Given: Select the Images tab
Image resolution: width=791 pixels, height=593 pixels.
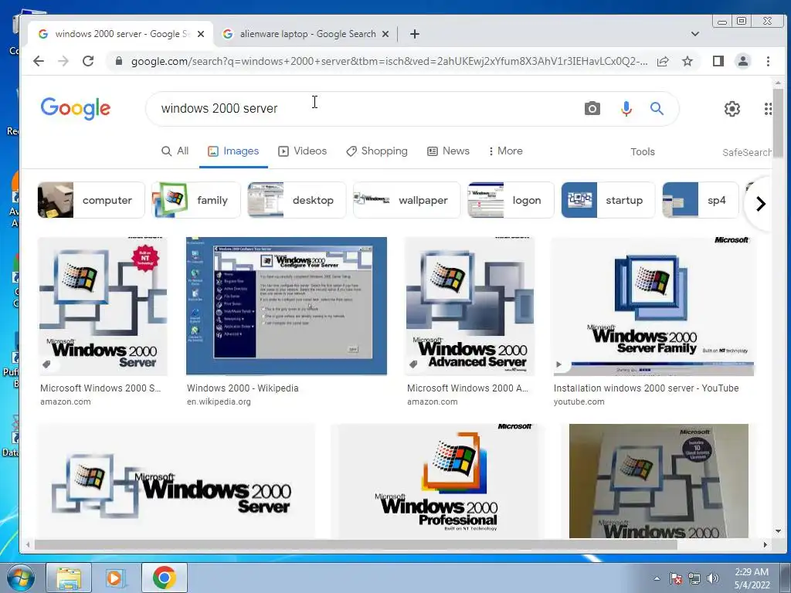Looking at the screenshot, I should 233,151.
